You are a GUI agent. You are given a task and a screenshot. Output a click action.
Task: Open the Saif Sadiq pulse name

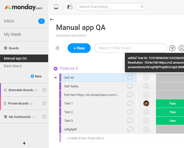(x=71, y=86)
